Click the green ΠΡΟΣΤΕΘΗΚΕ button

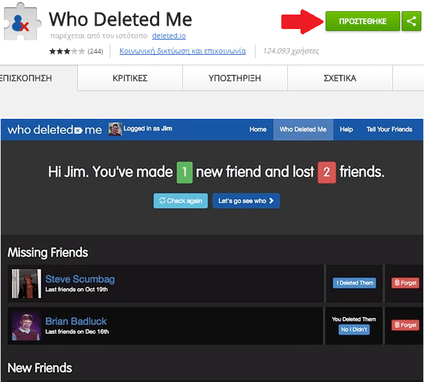click(363, 21)
